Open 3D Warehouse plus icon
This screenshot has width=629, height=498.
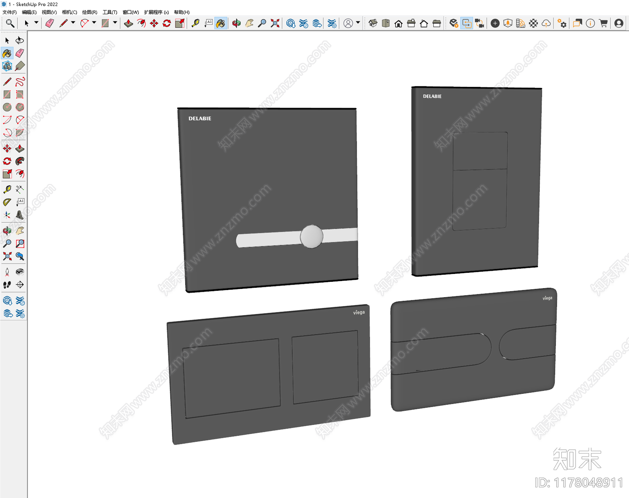pos(495,24)
